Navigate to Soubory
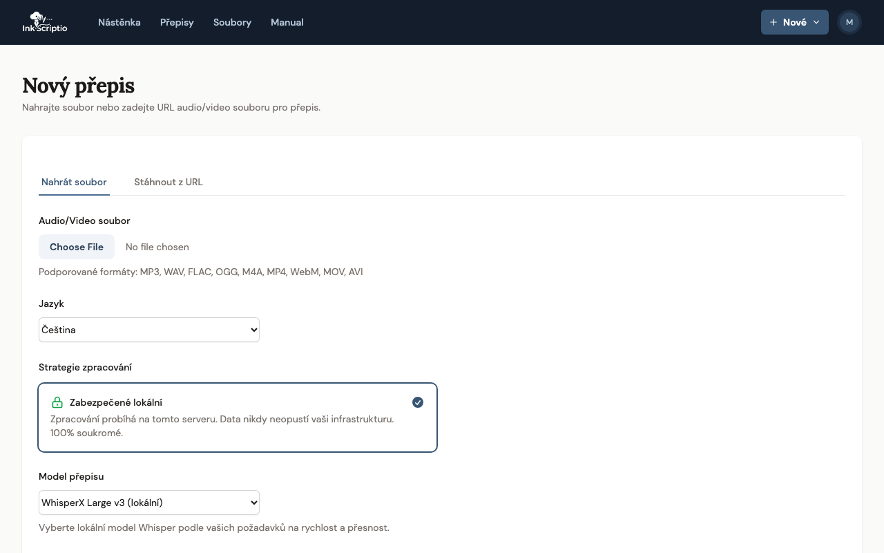Image resolution: width=884 pixels, height=553 pixels. (x=232, y=22)
